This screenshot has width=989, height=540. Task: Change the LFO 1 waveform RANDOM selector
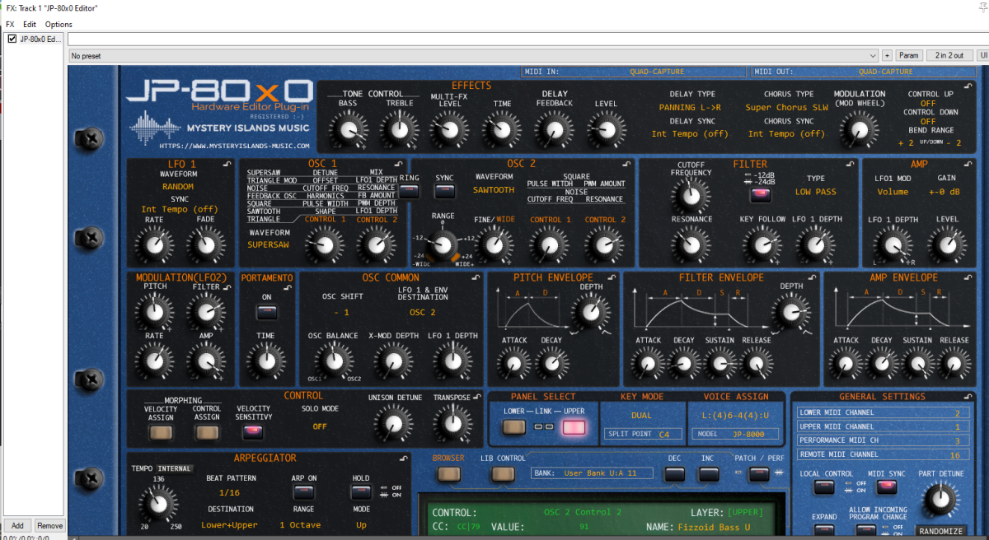[179, 186]
